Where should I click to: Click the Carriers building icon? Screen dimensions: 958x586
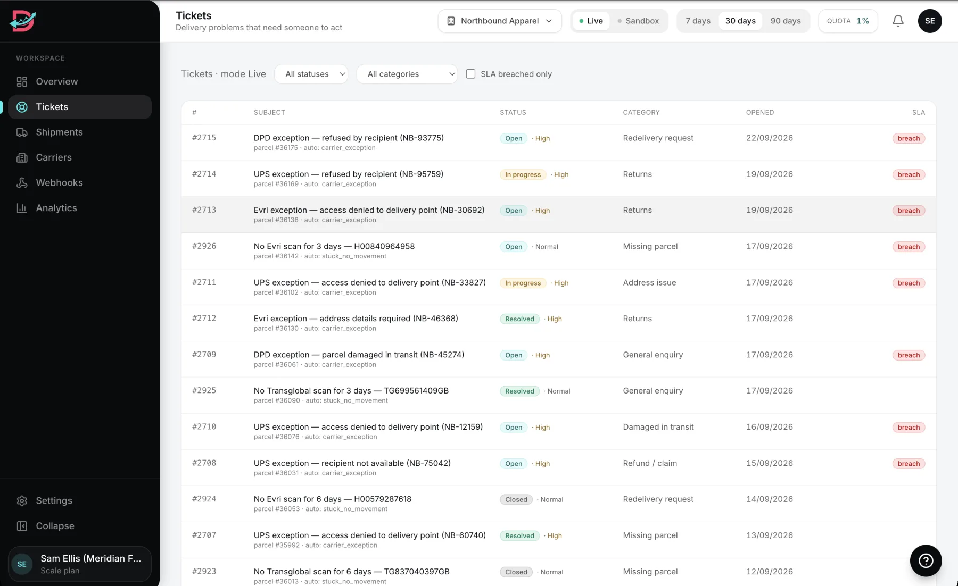coord(22,157)
